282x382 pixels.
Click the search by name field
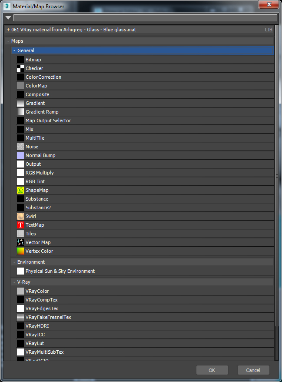tap(145, 18)
